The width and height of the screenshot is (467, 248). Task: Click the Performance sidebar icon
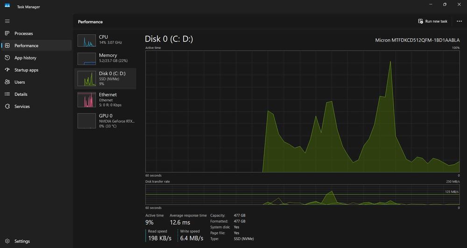pos(7,46)
